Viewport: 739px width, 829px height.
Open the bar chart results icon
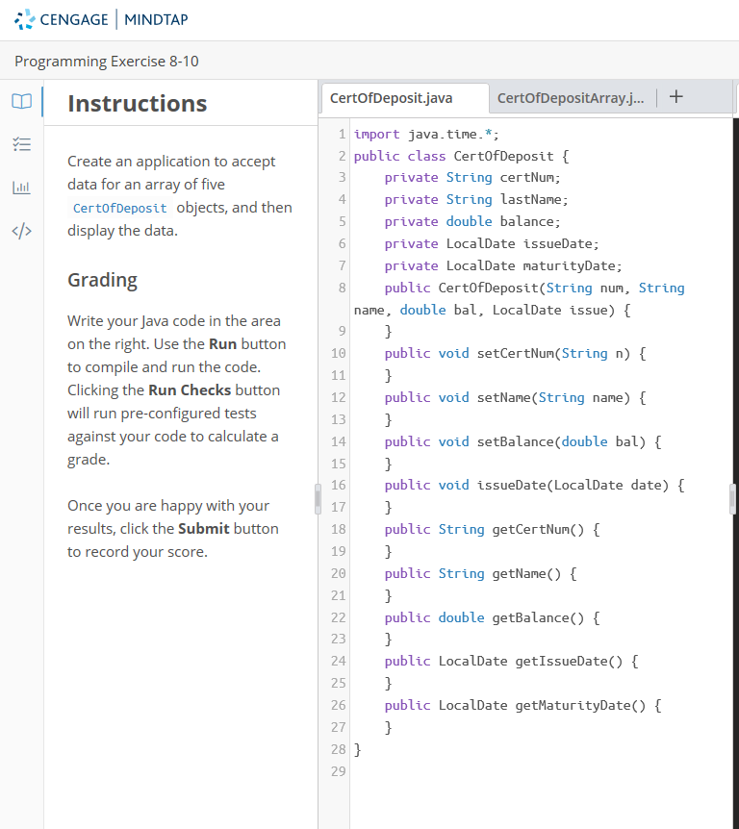(x=22, y=188)
